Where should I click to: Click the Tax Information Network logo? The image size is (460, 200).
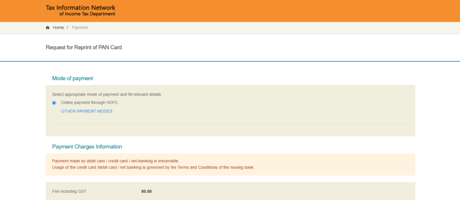[x=80, y=11]
